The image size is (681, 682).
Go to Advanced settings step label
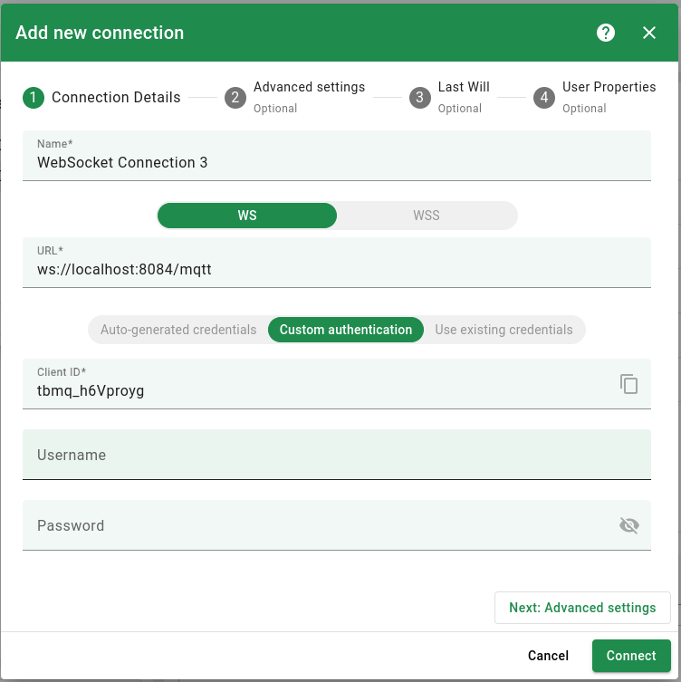[309, 88]
